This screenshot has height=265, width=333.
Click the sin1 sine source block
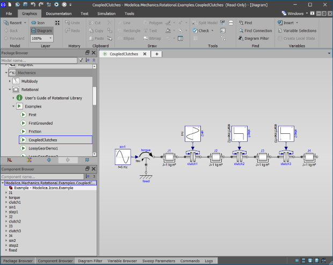point(122,157)
